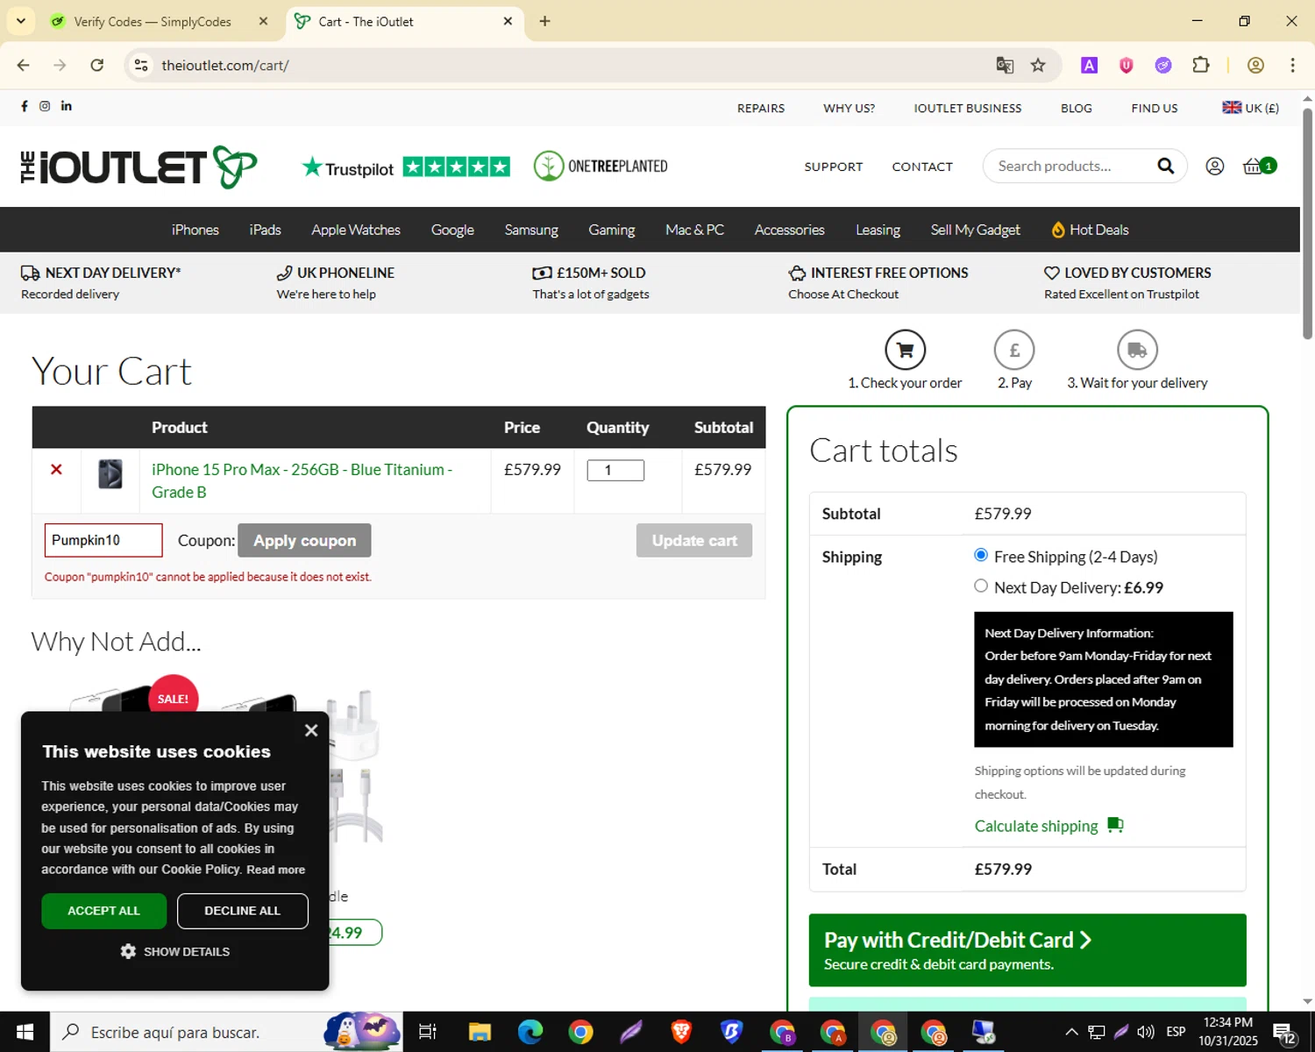Image resolution: width=1315 pixels, height=1052 pixels.
Task: Open the Samsung menu
Action: coord(531,230)
